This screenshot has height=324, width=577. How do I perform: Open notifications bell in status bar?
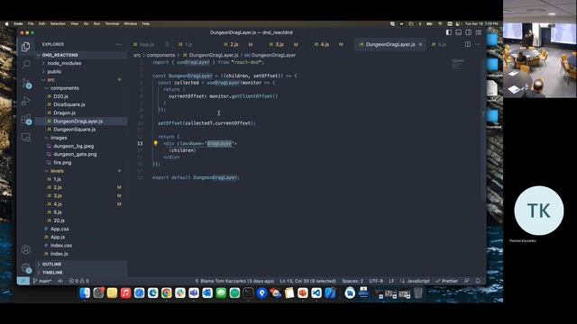(x=478, y=281)
